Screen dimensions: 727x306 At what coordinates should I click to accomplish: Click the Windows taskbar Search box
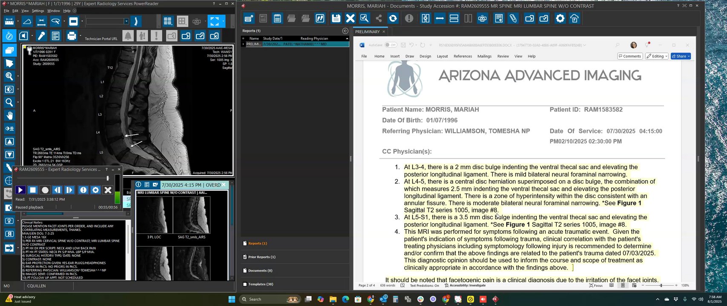[x=270, y=299]
